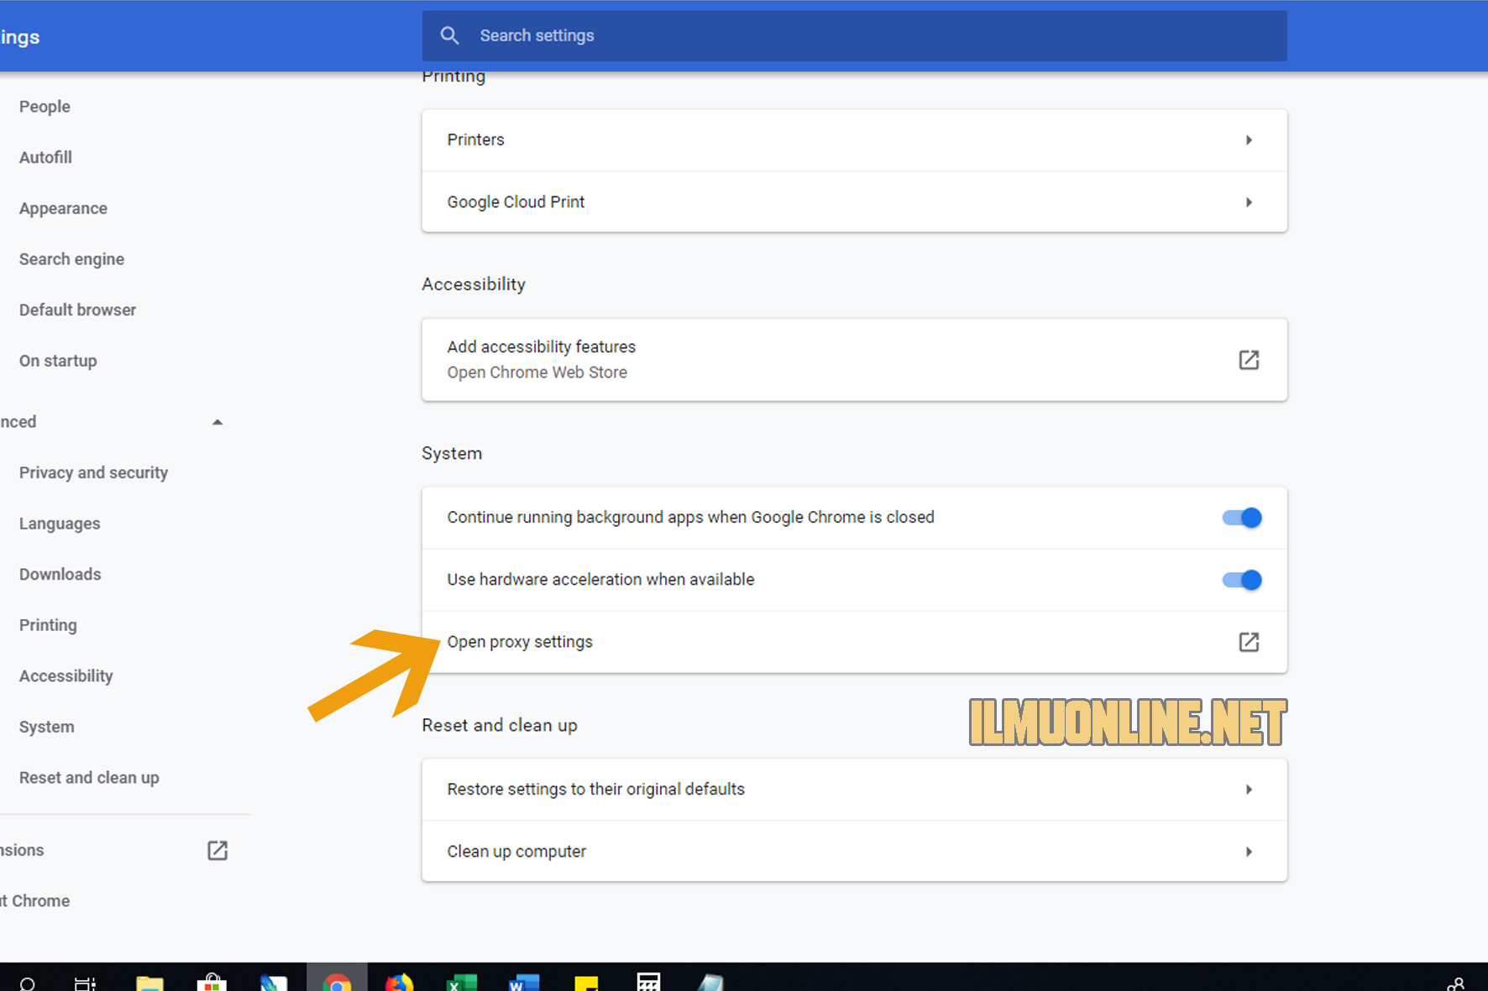Open Excel from the Windows taskbar

(x=461, y=981)
